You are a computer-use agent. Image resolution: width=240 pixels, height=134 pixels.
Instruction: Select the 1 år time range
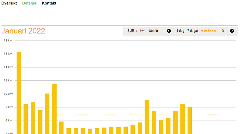click(221, 31)
